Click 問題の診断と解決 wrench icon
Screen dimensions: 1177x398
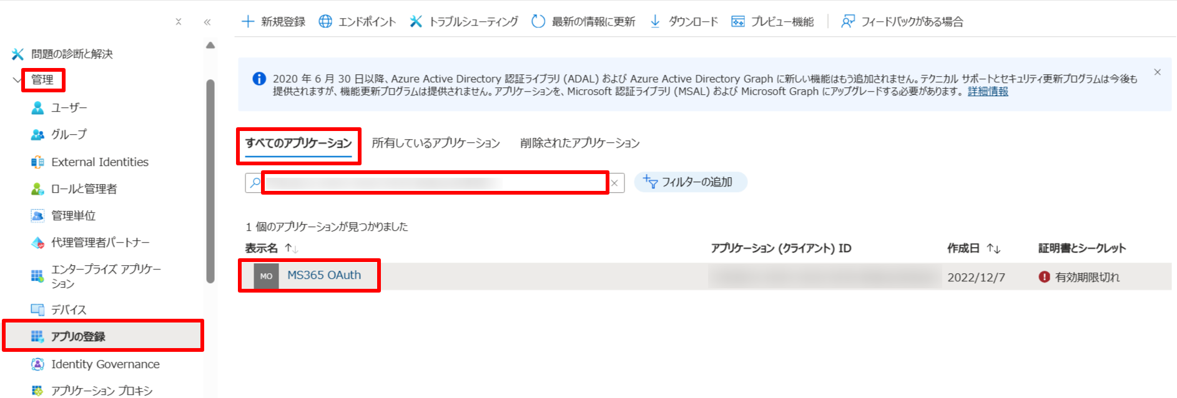point(18,54)
